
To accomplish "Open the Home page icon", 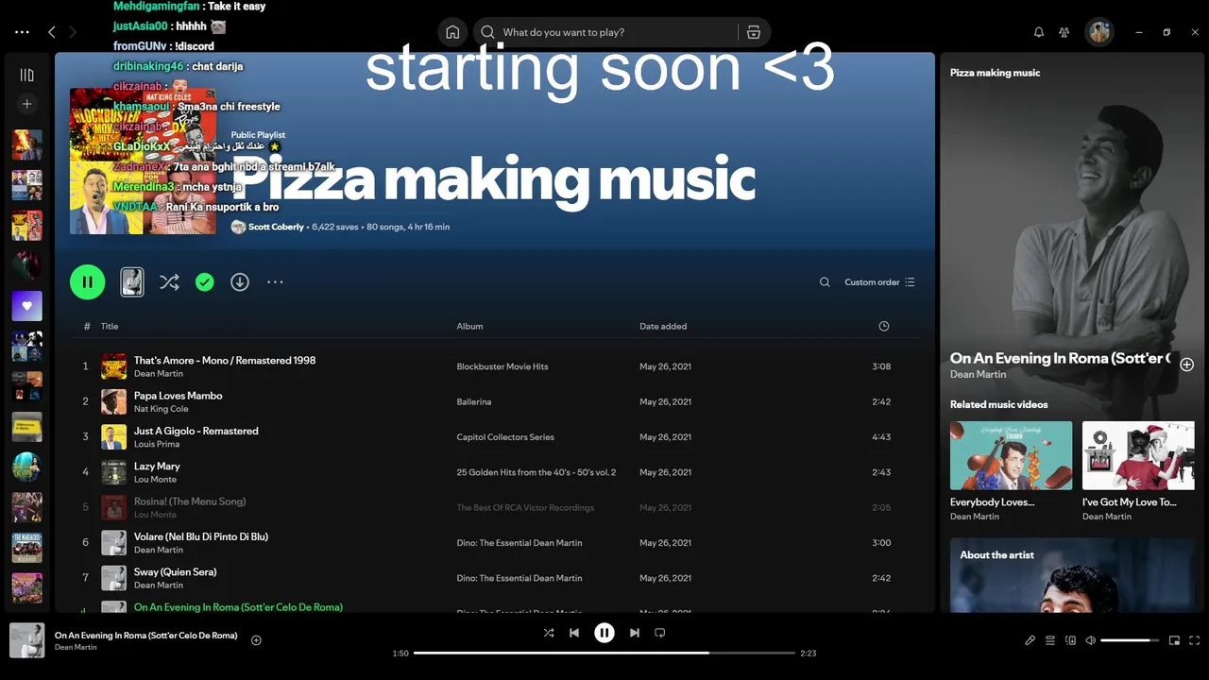I will [452, 32].
